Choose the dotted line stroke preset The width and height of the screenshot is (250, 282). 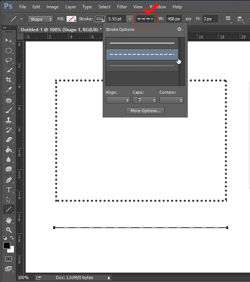coord(142,66)
